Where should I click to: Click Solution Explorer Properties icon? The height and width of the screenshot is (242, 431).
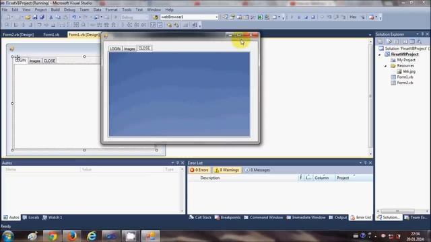click(380, 42)
